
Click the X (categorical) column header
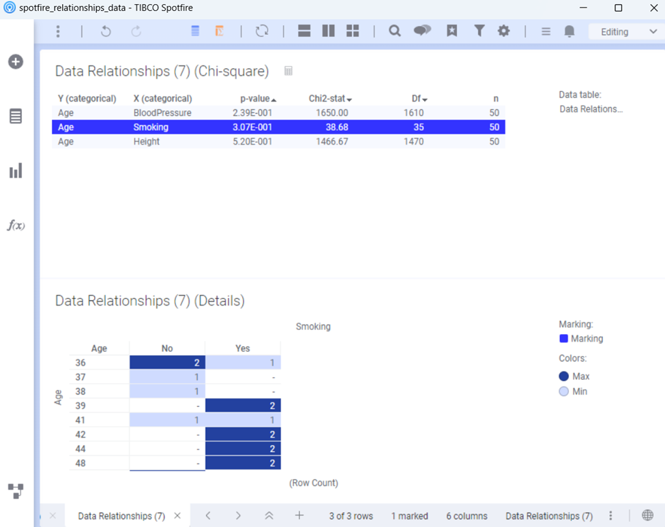(162, 98)
